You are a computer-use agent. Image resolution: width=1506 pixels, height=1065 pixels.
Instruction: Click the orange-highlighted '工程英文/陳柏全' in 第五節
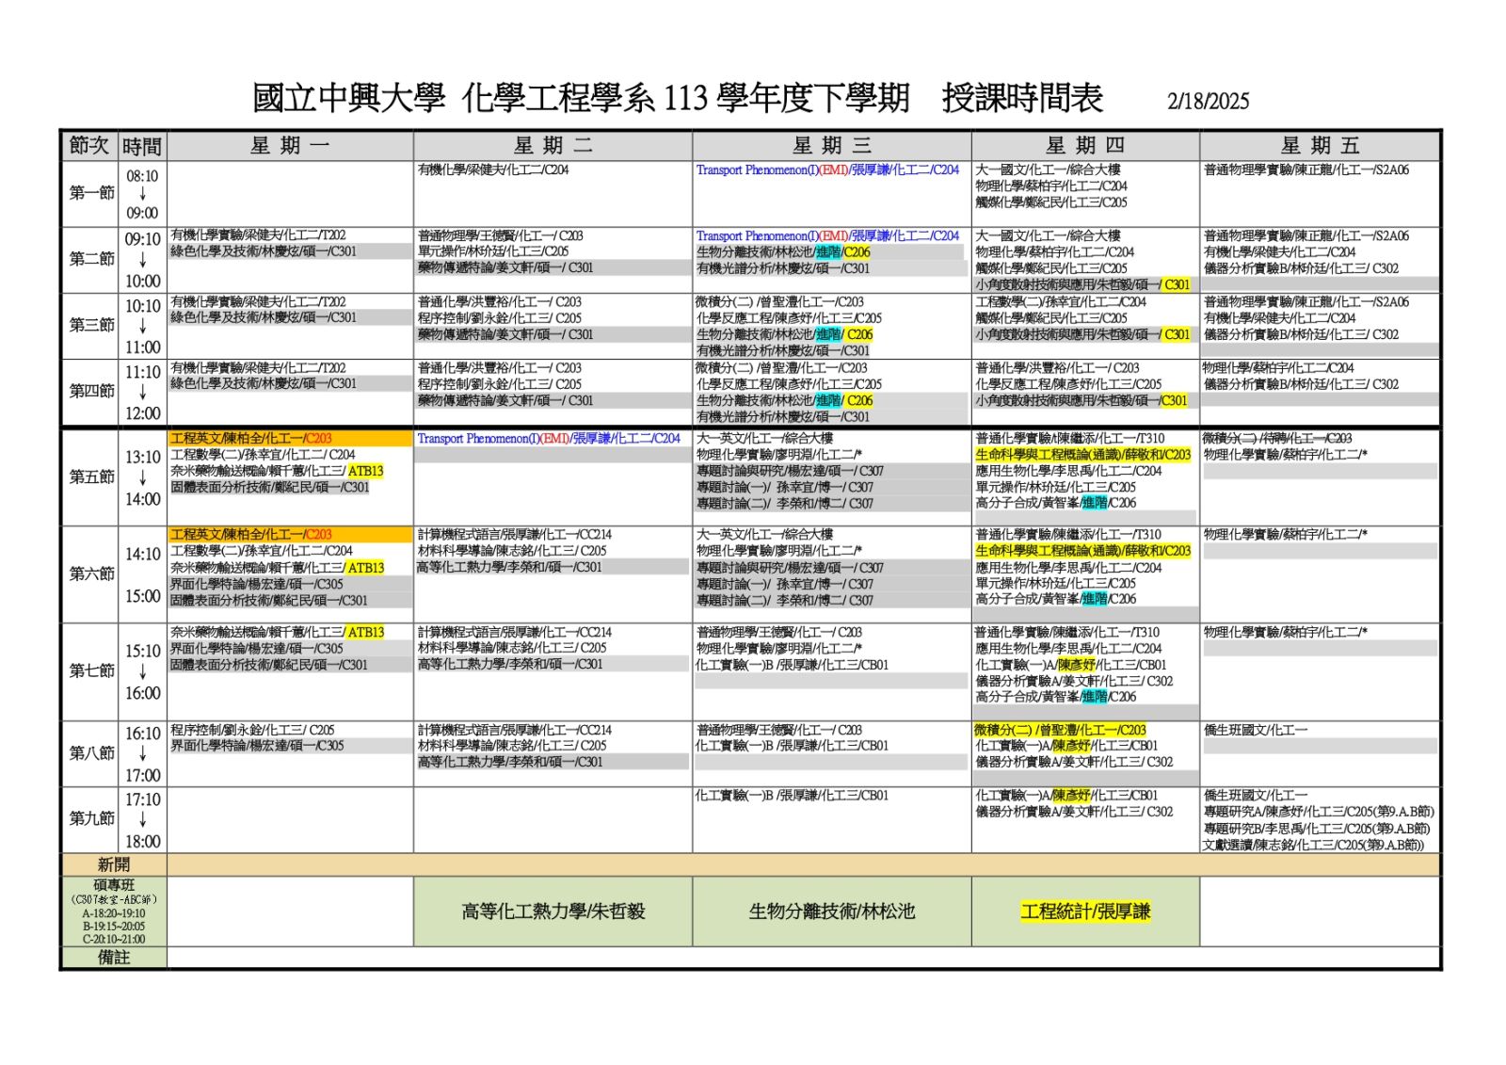click(x=251, y=439)
